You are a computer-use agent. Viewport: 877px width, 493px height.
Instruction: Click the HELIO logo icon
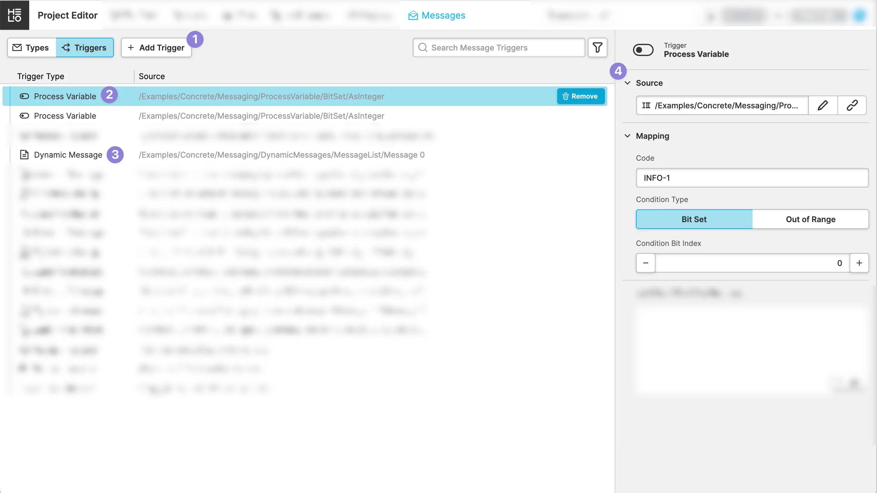tap(14, 15)
